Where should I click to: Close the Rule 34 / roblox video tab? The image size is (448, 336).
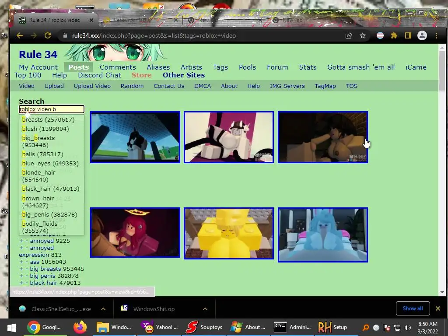click(91, 20)
